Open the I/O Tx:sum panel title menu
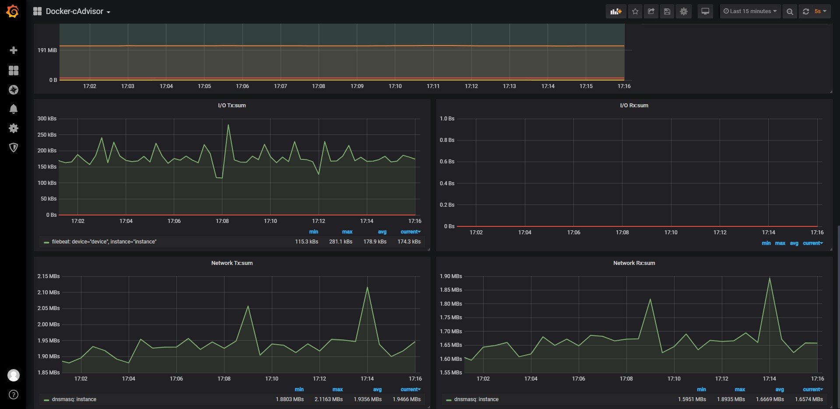 [232, 106]
